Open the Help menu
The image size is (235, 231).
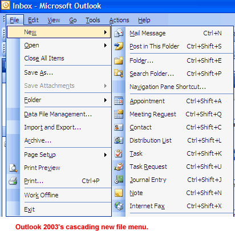tap(144, 20)
